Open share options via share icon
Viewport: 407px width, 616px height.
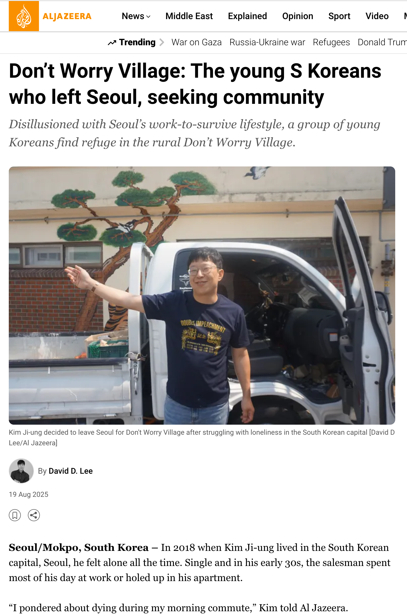coord(34,515)
